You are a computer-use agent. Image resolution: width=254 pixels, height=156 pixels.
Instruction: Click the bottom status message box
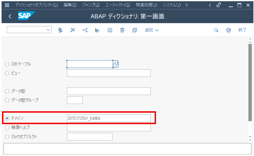point(128,149)
